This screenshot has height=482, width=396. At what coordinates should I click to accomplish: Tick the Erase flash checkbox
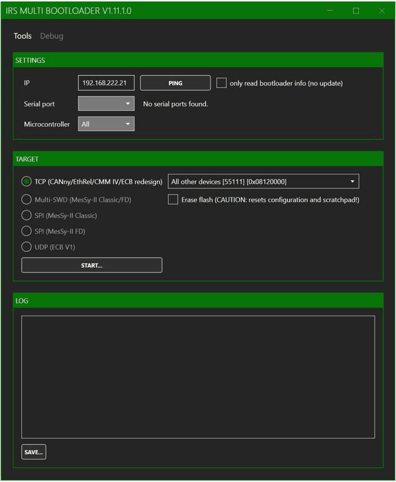click(x=173, y=200)
